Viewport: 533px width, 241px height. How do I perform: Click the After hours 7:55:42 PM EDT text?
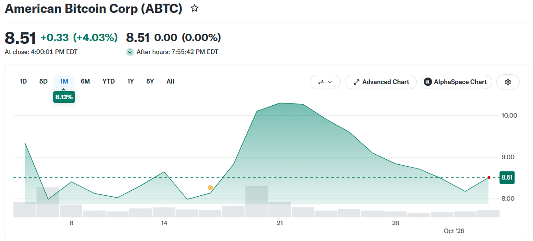pos(177,52)
